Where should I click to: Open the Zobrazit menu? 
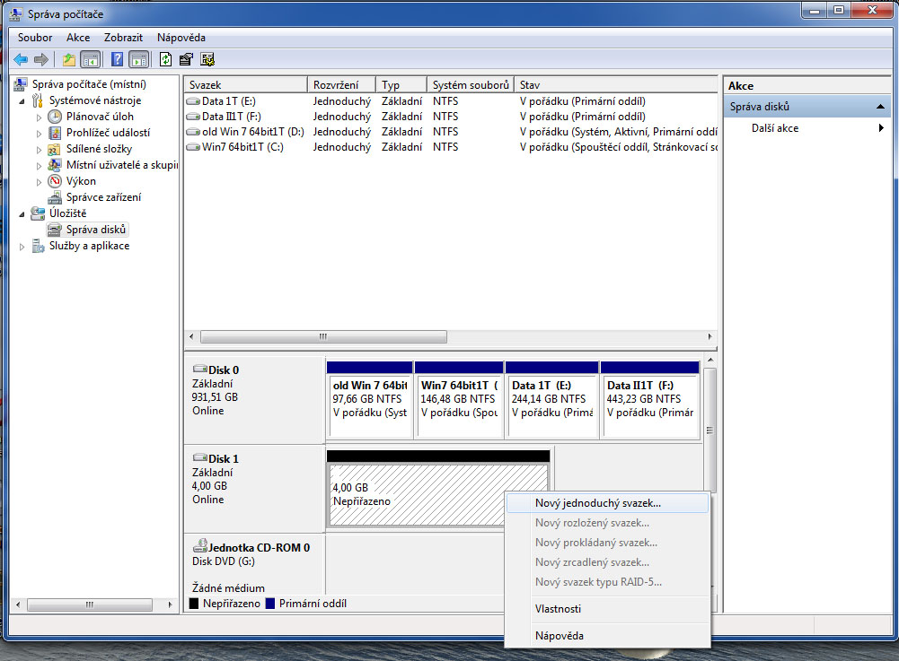123,38
